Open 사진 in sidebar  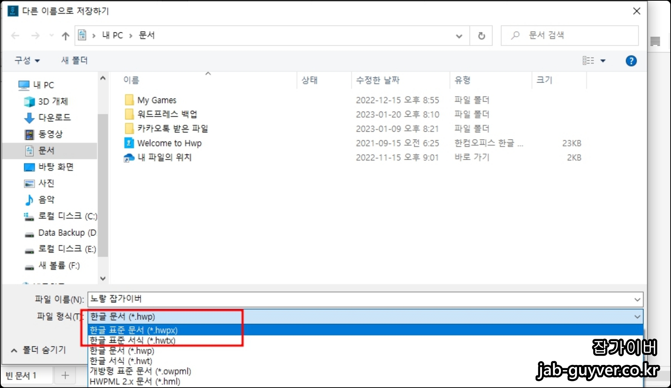[39, 183]
